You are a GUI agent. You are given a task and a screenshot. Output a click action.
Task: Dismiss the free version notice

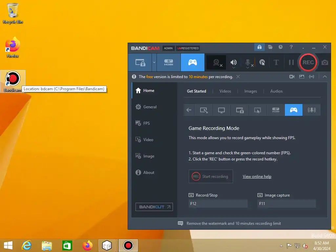(x=238, y=77)
